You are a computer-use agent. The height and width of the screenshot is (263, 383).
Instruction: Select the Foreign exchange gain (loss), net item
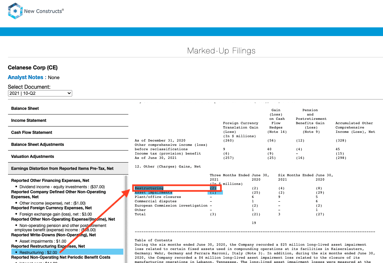[56, 214]
